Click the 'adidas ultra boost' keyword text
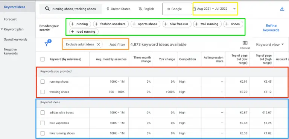This screenshot has height=139, width=289. (62, 112)
